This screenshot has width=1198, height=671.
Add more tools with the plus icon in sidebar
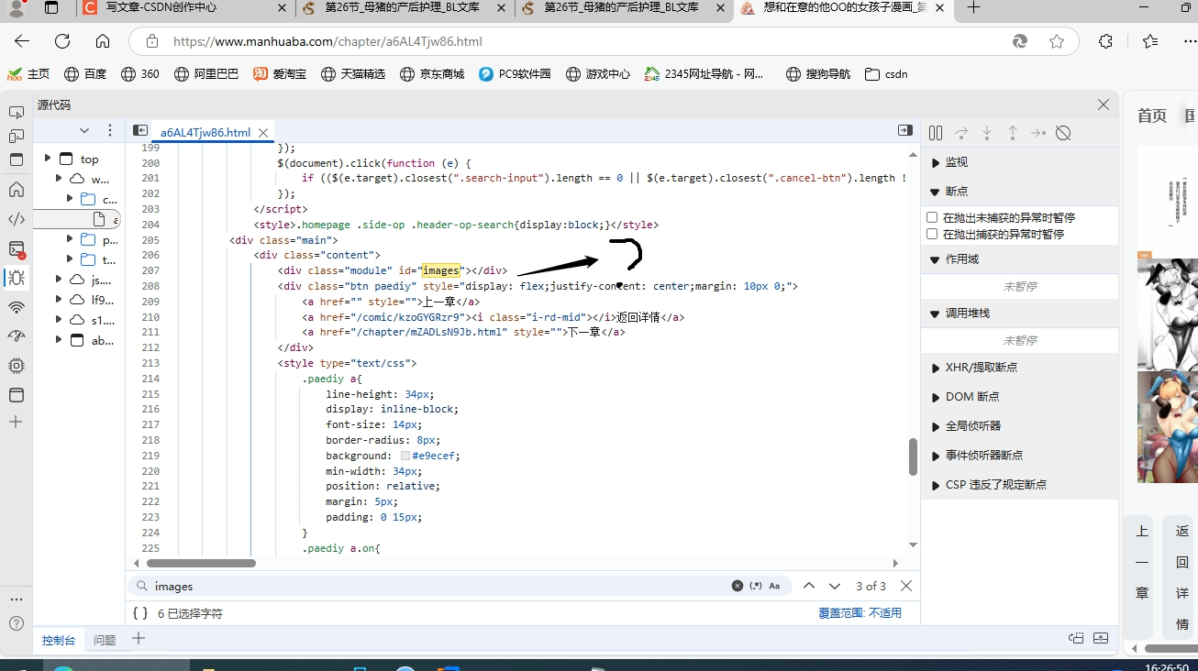click(x=17, y=423)
